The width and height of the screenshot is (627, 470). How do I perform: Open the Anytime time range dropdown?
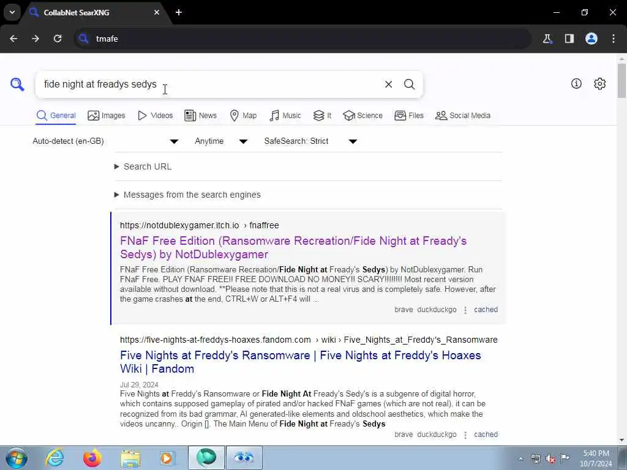[221, 141]
